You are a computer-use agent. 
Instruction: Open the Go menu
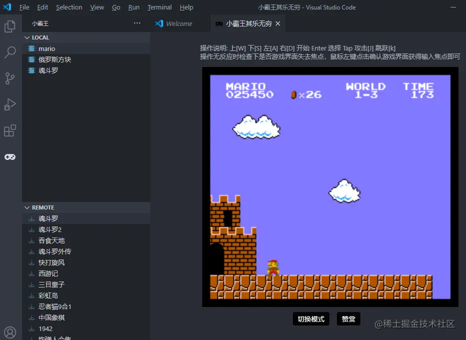pos(116,7)
